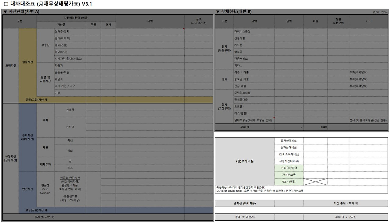Select the 자산배분전략 (비율) header cell
Viewport: 390px width, 223px height.
76,18
